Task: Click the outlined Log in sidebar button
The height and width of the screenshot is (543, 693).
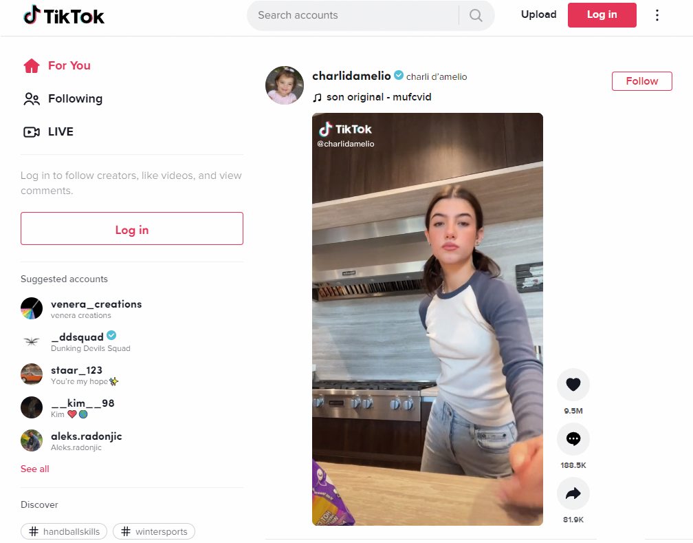Action: (x=132, y=228)
